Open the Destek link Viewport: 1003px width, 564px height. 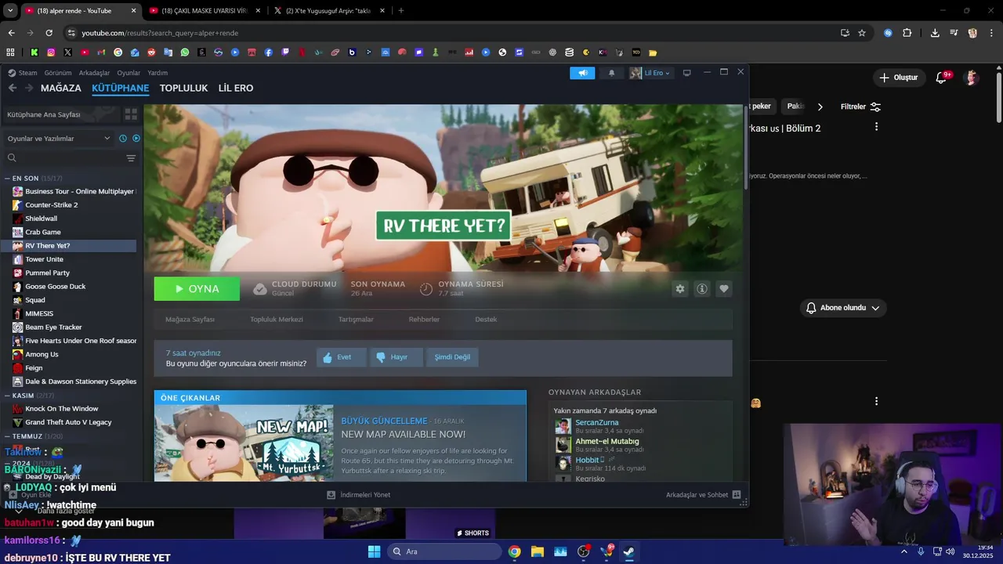(x=486, y=320)
